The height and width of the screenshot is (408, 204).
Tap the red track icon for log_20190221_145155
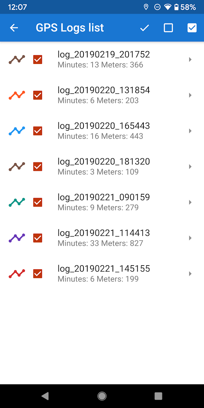17,274
